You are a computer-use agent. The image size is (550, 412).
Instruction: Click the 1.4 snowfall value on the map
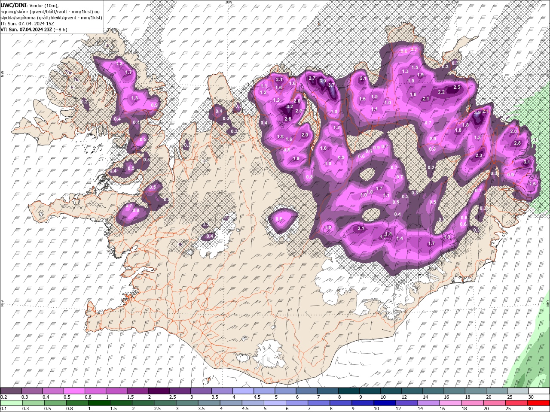point(400,238)
